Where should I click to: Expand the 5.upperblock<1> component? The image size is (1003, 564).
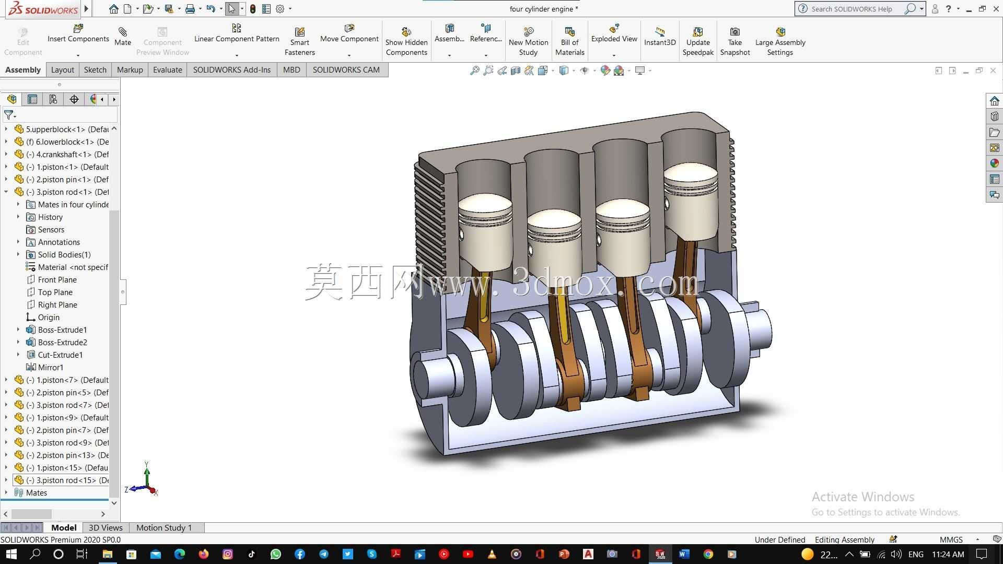click(6, 129)
